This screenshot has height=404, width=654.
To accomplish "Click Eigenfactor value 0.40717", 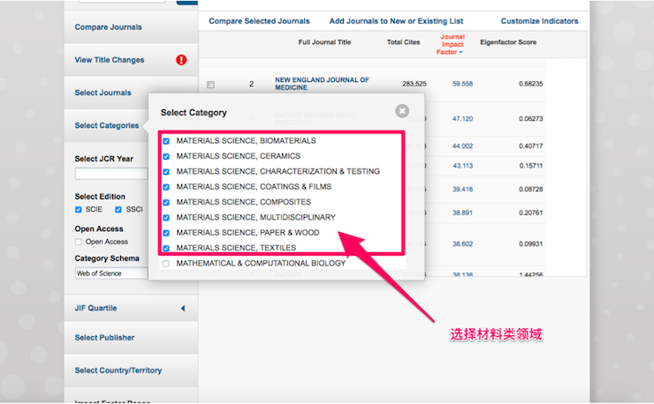I will [x=530, y=146].
